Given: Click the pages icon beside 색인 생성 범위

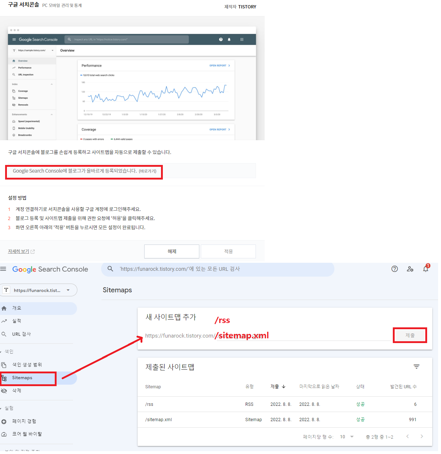Looking at the screenshot, I should [x=4, y=365].
